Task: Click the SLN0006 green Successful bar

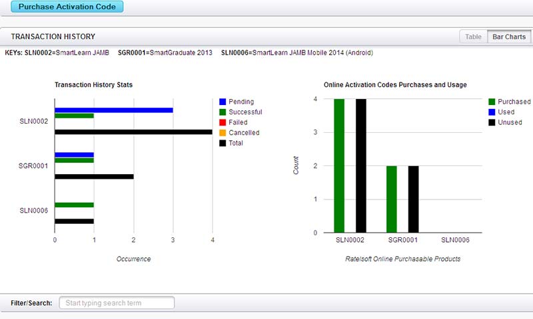Action: pyautogui.click(x=74, y=205)
